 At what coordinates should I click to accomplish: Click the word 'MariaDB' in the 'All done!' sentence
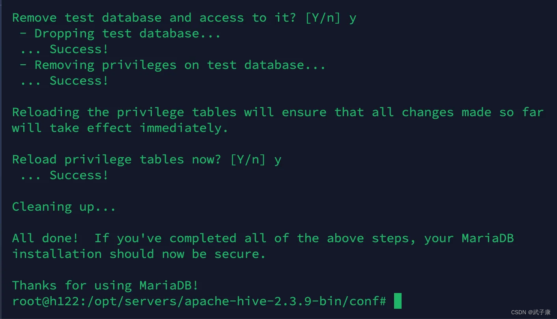(x=488, y=238)
